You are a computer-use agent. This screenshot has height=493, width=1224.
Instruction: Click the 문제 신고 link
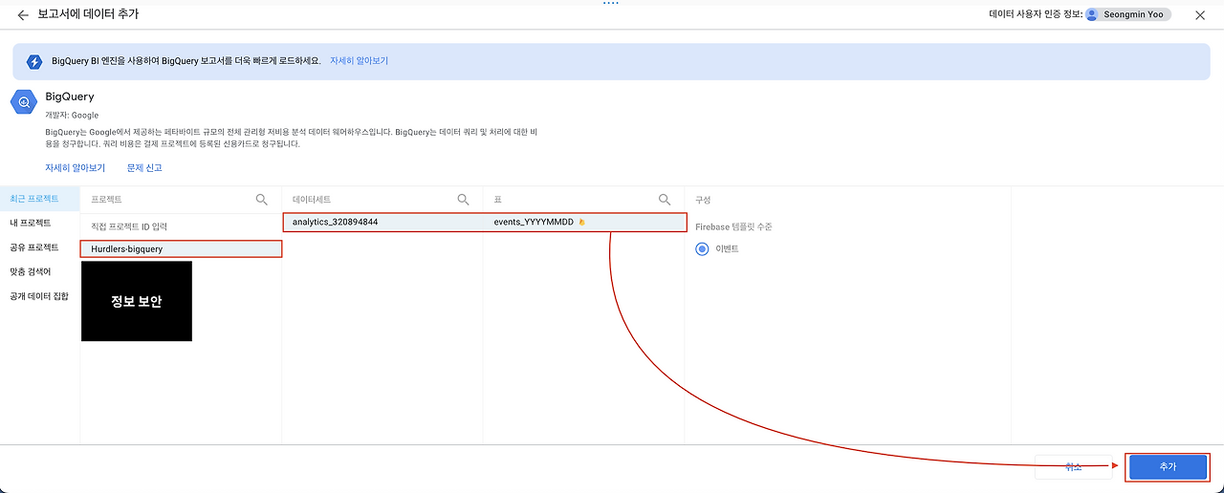point(144,167)
